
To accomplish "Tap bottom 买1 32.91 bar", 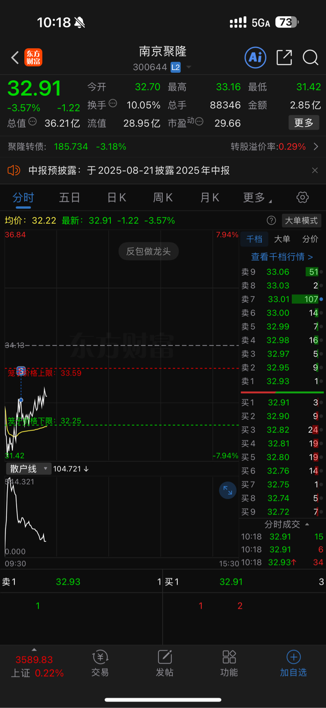I will (244, 582).
